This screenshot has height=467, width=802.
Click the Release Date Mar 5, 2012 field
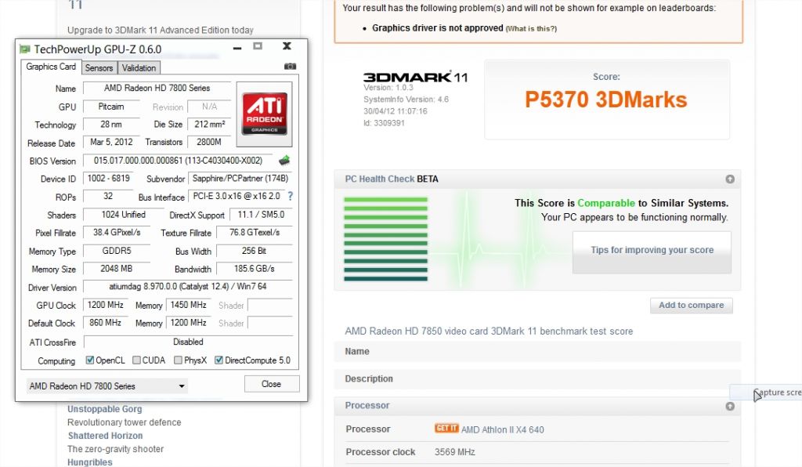pos(111,142)
